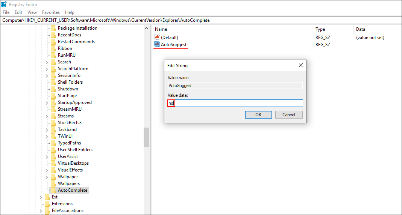Open the Edit menu

(18, 12)
